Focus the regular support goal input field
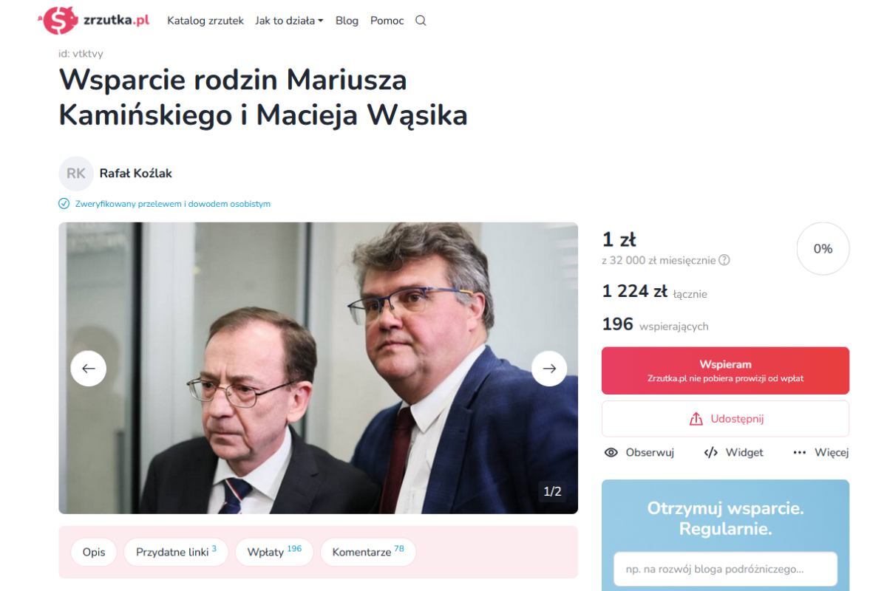Image resolution: width=887 pixels, height=591 pixels. pyautogui.click(x=725, y=570)
